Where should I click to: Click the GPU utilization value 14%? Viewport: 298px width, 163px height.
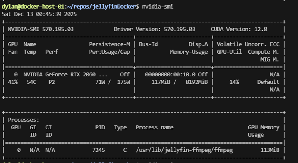(234, 82)
